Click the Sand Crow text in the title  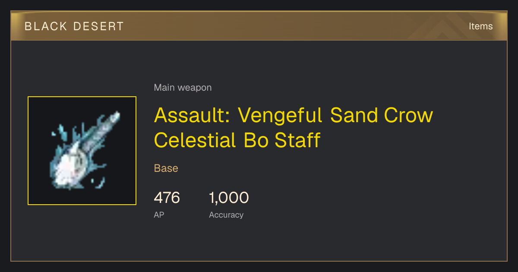click(382, 115)
